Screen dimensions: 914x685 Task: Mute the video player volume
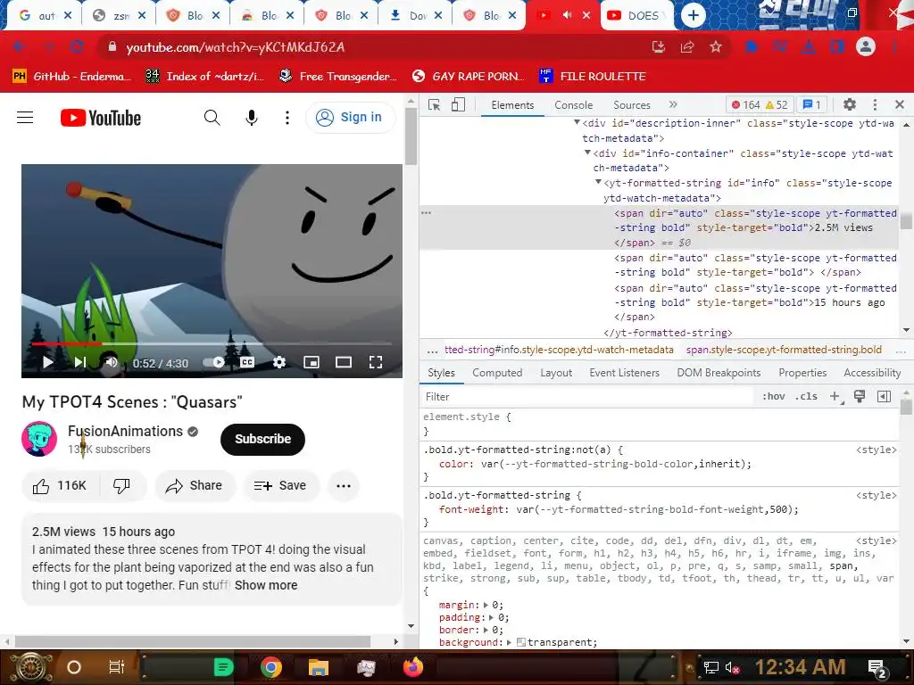110,362
